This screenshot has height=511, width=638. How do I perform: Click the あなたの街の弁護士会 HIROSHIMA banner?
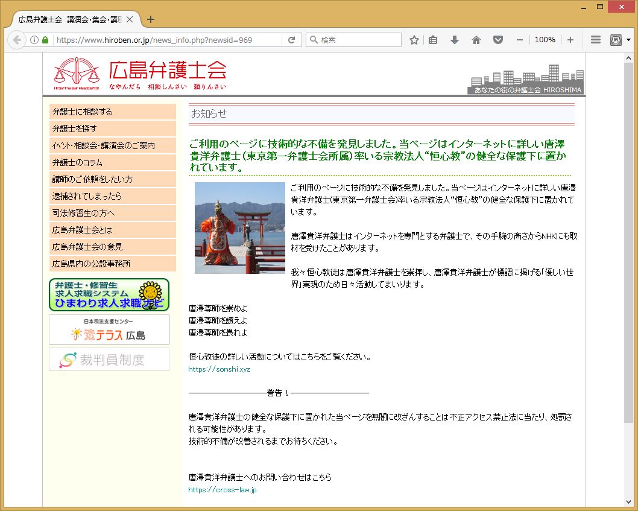click(x=527, y=80)
